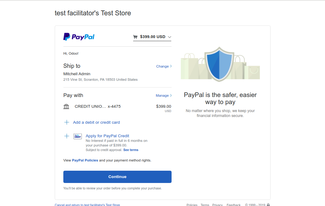Open the Policies footer link
This screenshot has height=206, width=325.
(192, 205)
